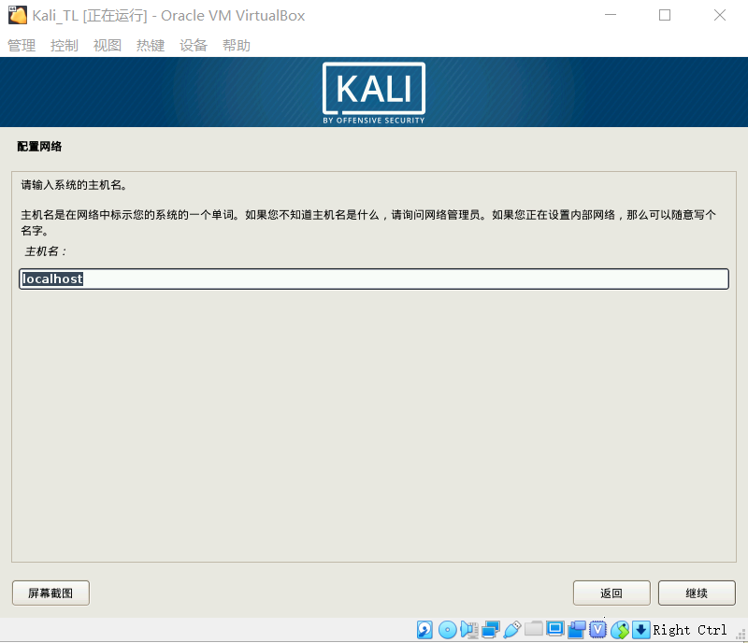Viewport: 748px width, 643px height.
Task: Close the Kali_TL VirtualBox window
Action: pos(720,15)
